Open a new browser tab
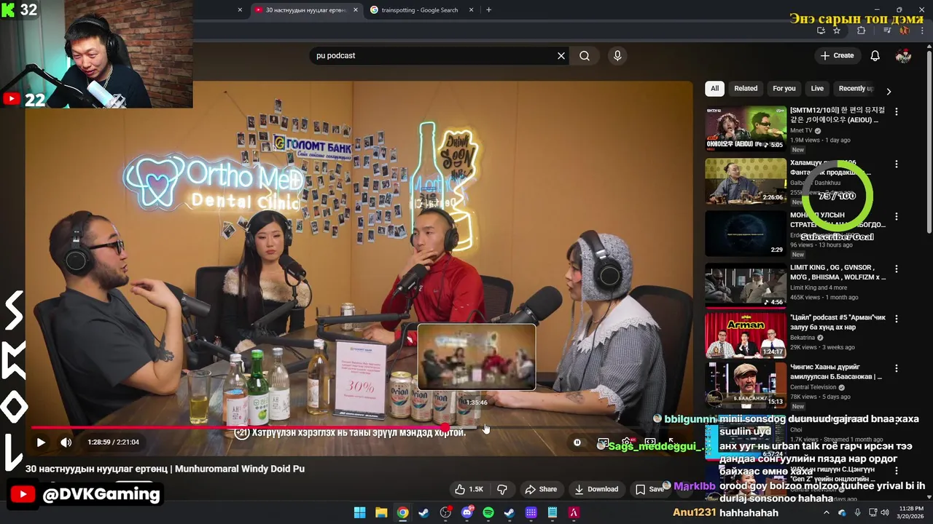The image size is (933, 524). [x=488, y=10]
